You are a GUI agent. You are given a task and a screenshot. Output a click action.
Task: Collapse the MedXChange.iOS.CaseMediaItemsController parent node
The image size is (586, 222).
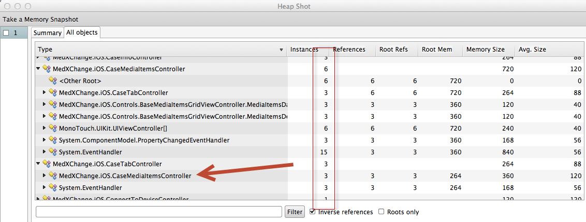point(38,69)
